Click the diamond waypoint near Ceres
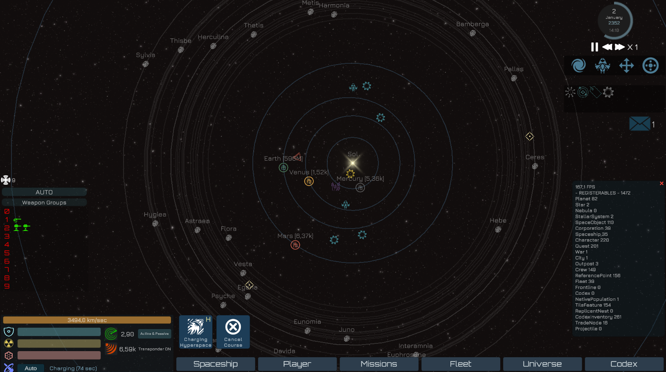Image resolution: width=666 pixels, height=372 pixels. [529, 136]
